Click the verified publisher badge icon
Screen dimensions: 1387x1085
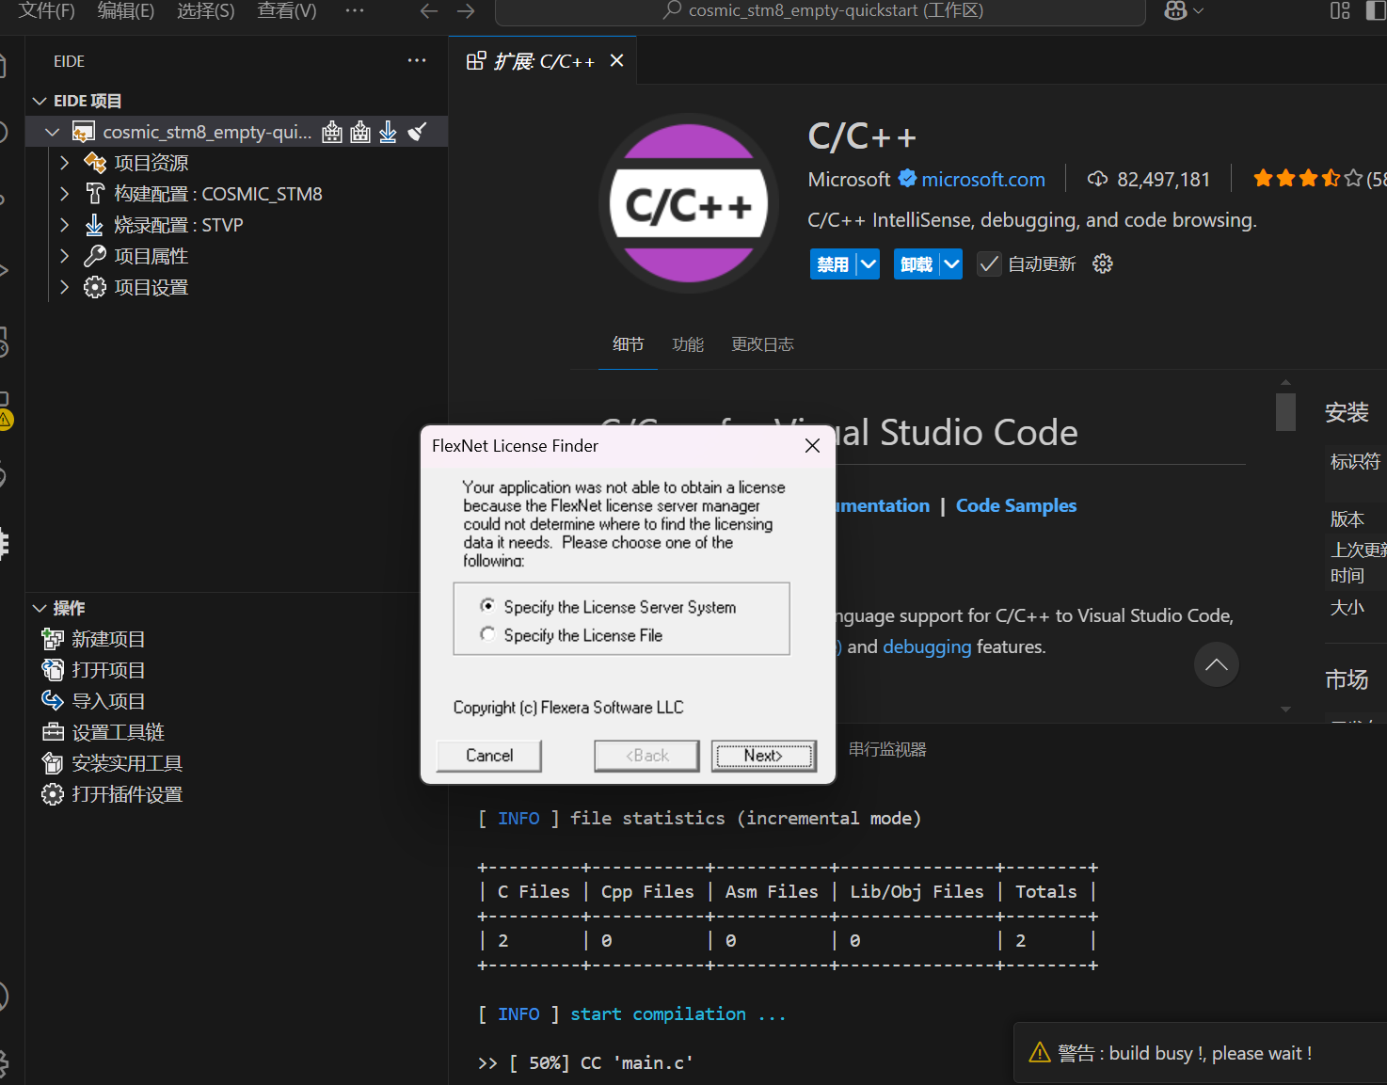coord(908,178)
